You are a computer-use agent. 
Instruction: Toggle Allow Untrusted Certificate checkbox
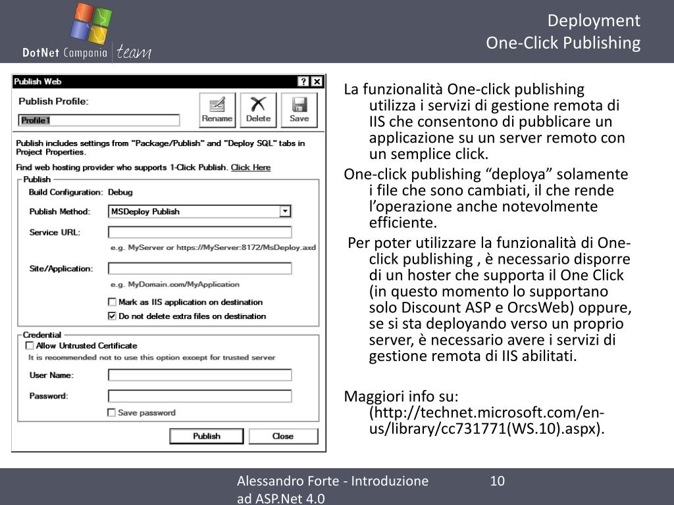pyautogui.click(x=30, y=346)
